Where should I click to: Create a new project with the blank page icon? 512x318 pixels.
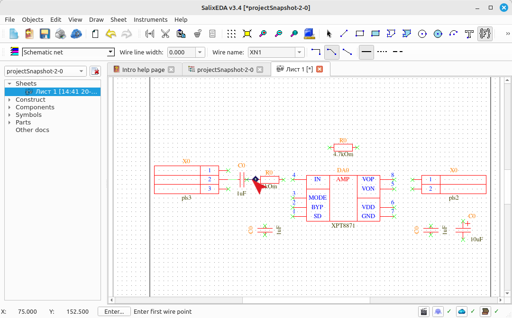(x=14, y=34)
